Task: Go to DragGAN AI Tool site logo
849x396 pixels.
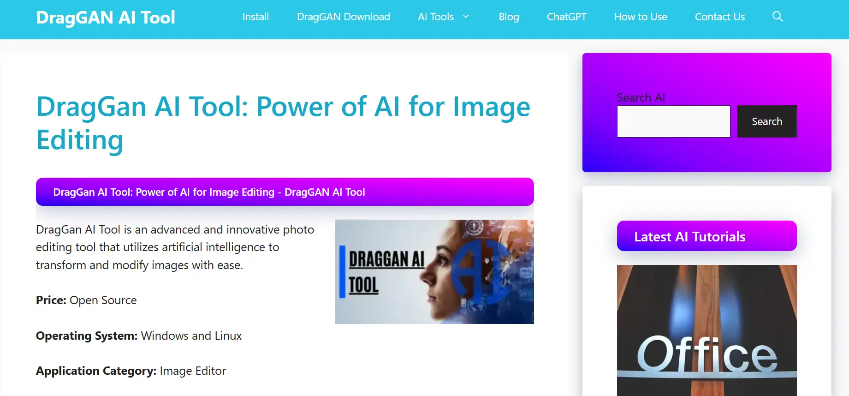Action: [x=106, y=18]
